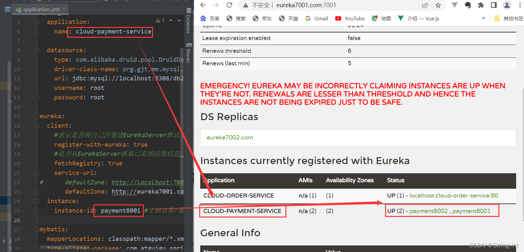Screen dimensions: 524x252
Task: Open the 介绍 — Vue.js bookmark
Action: [418, 18]
